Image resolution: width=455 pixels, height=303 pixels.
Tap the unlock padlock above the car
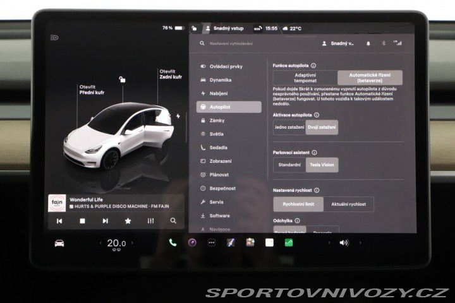[122, 79]
